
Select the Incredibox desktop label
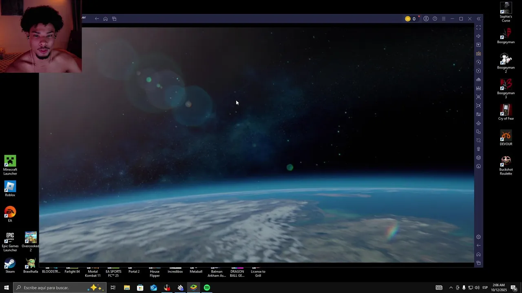click(x=175, y=271)
